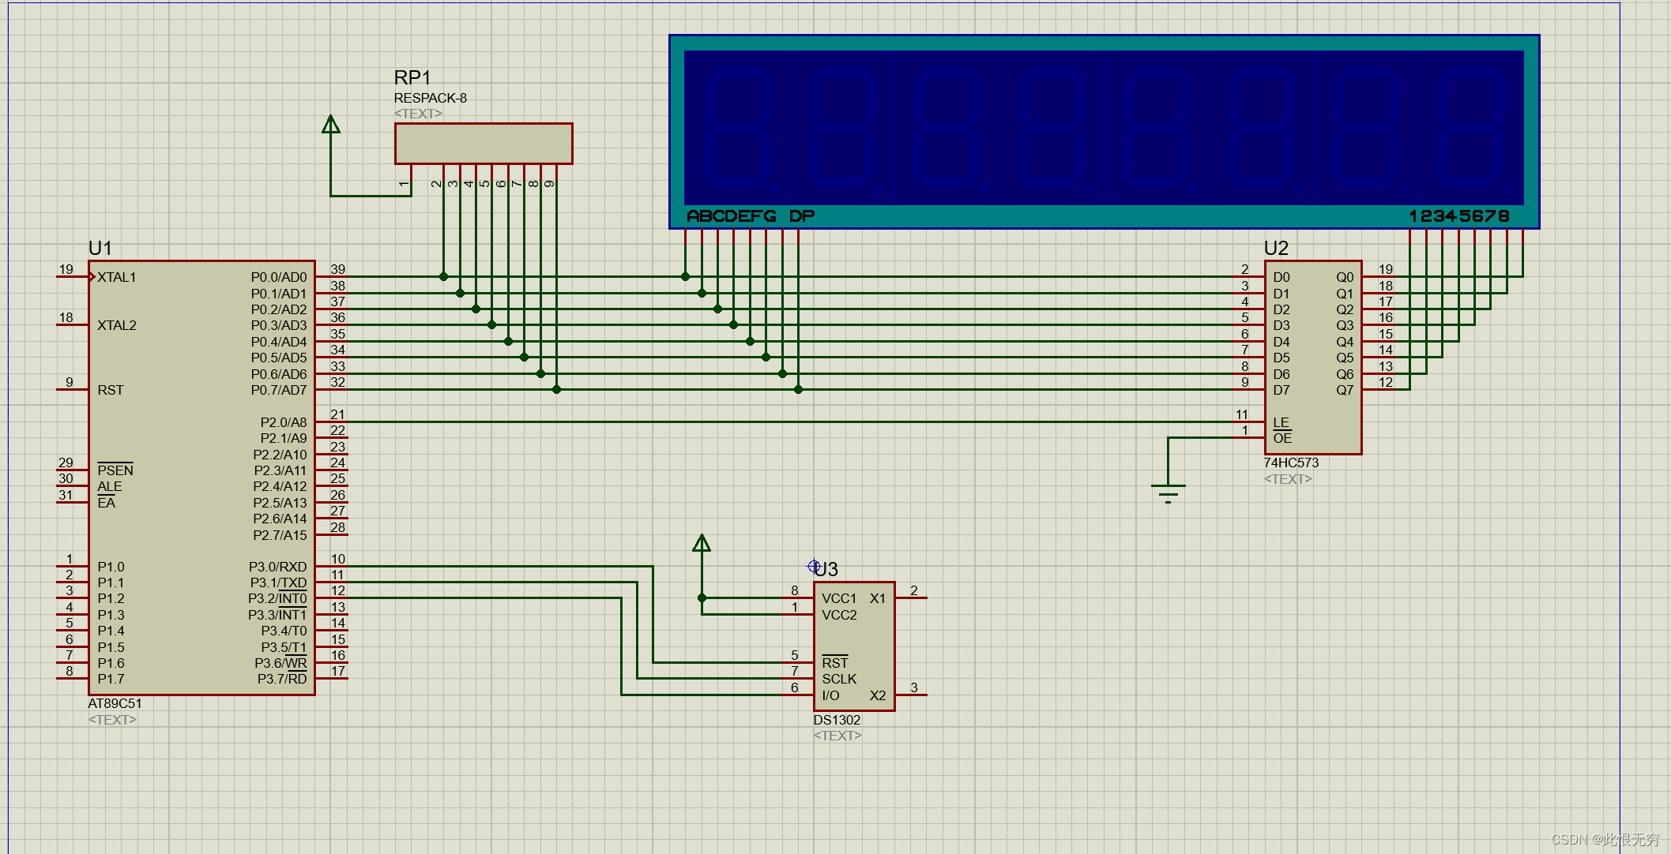Click the ground symbol below the OE pin
This screenshot has height=854, width=1671.
click(x=1168, y=491)
